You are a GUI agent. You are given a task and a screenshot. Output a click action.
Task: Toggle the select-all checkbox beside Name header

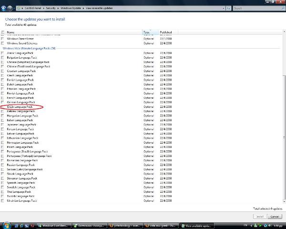click(3, 32)
